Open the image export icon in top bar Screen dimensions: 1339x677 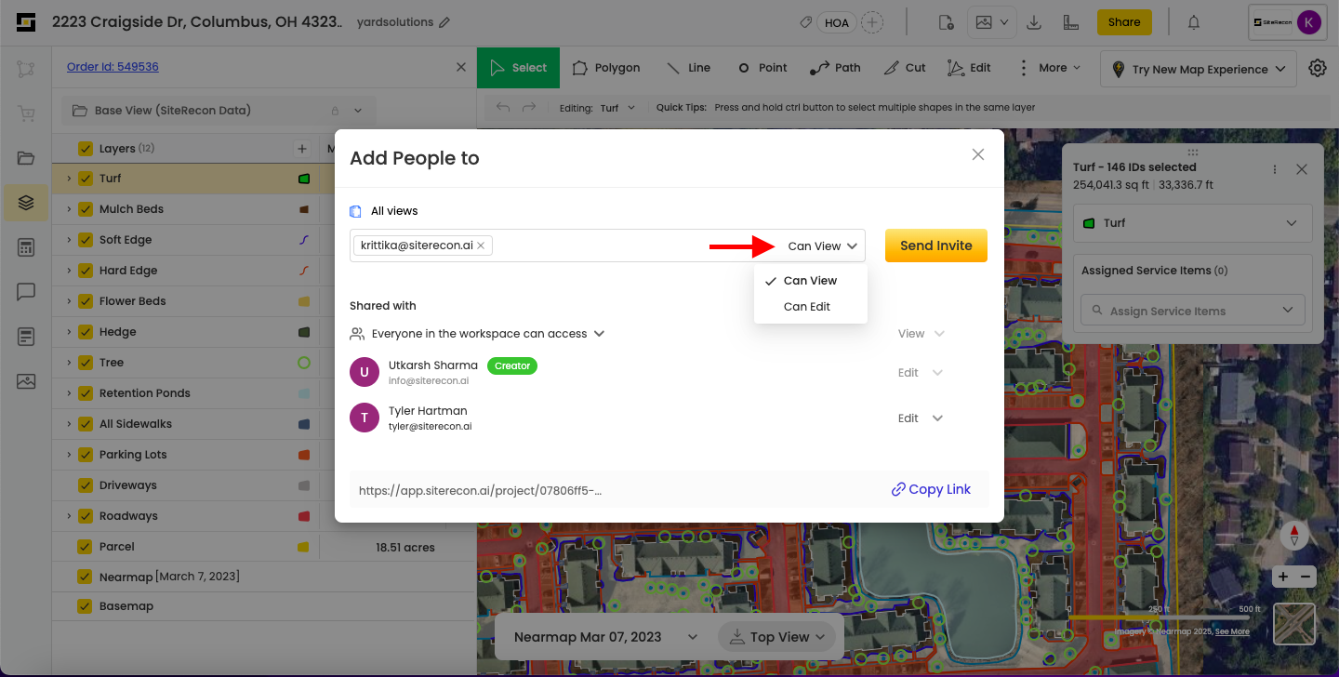point(984,22)
